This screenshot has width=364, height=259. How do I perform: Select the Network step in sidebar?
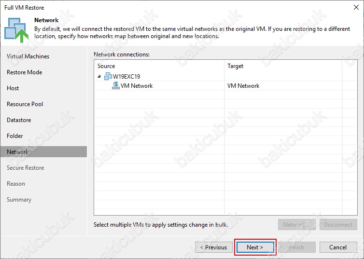[x=18, y=152]
